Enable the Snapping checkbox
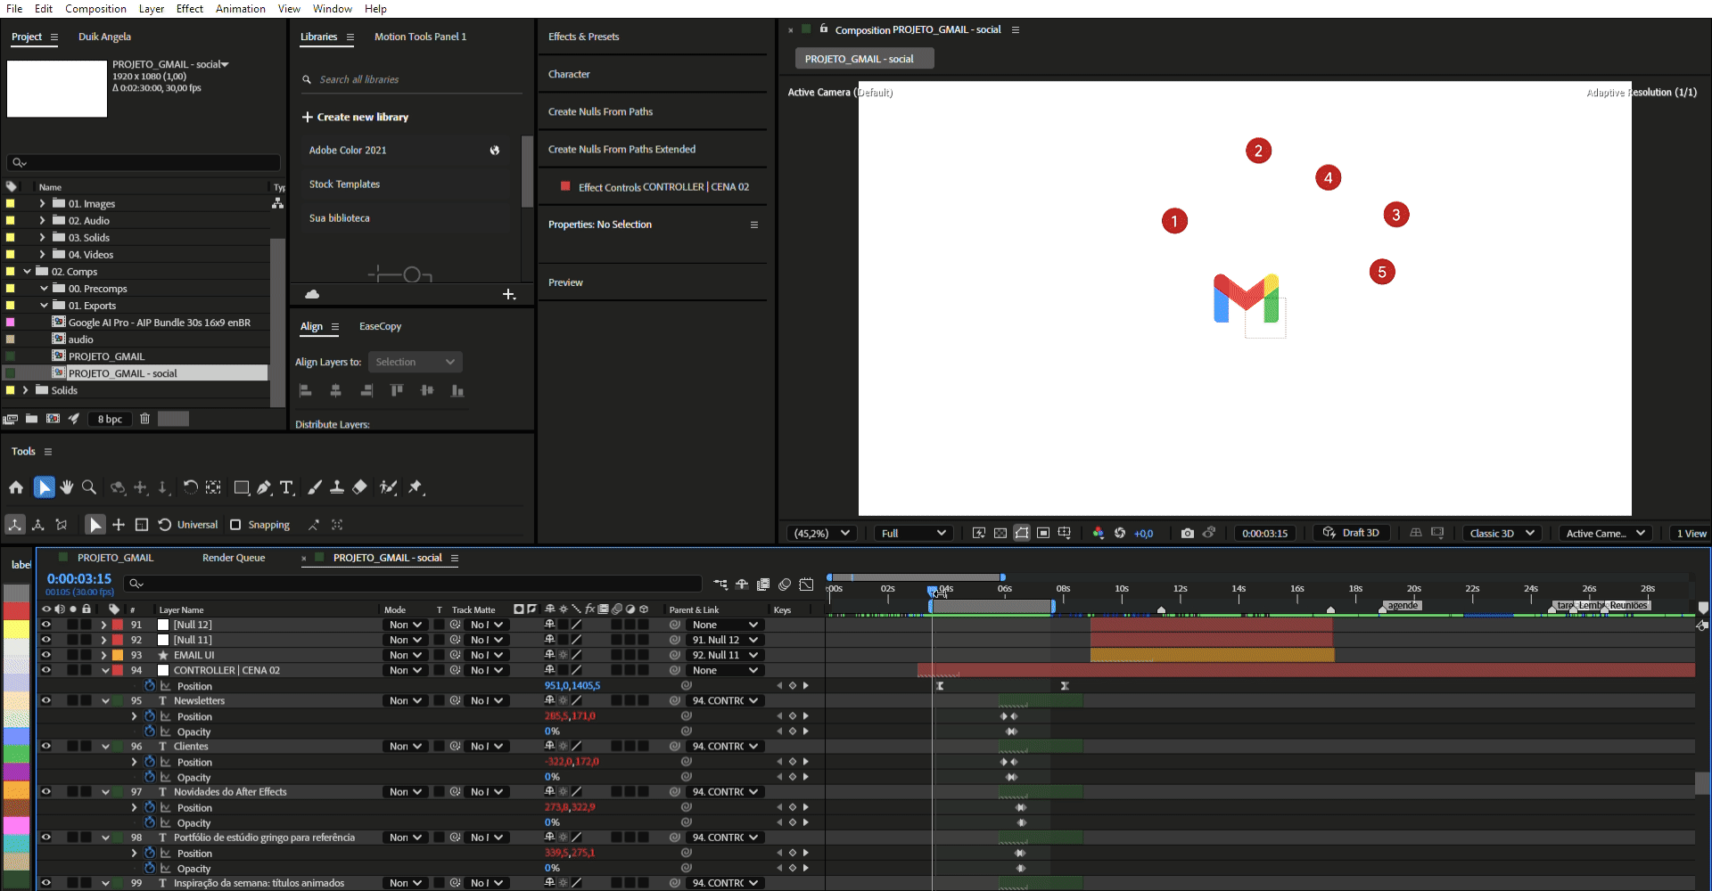Viewport: 1712px width, 891px height. click(235, 525)
